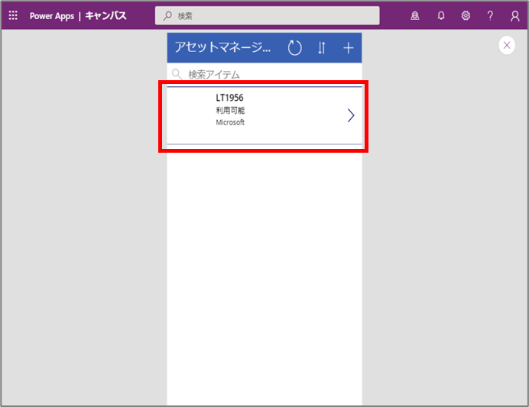Close the app preview with X
Viewport: 529px width, 407px height.
point(507,45)
